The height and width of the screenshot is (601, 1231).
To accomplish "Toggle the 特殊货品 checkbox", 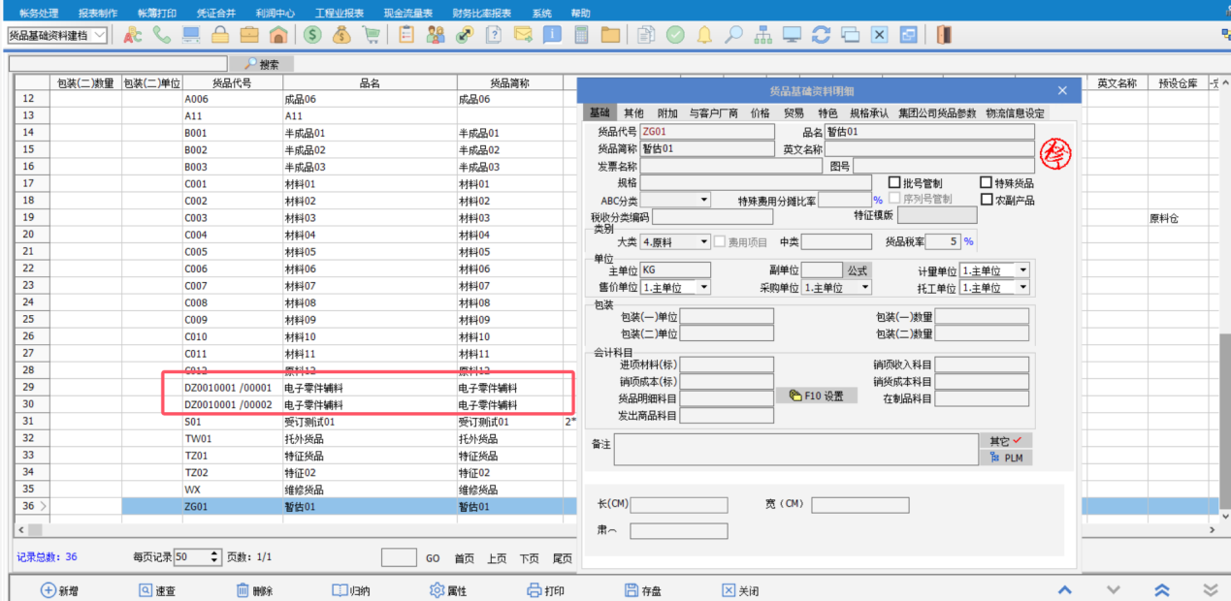I will pos(986,182).
